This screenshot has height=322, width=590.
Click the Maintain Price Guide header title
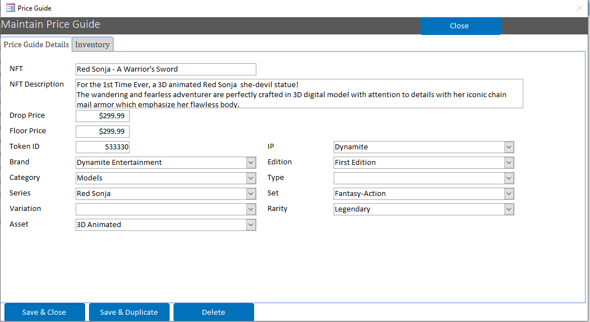(51, 24)
